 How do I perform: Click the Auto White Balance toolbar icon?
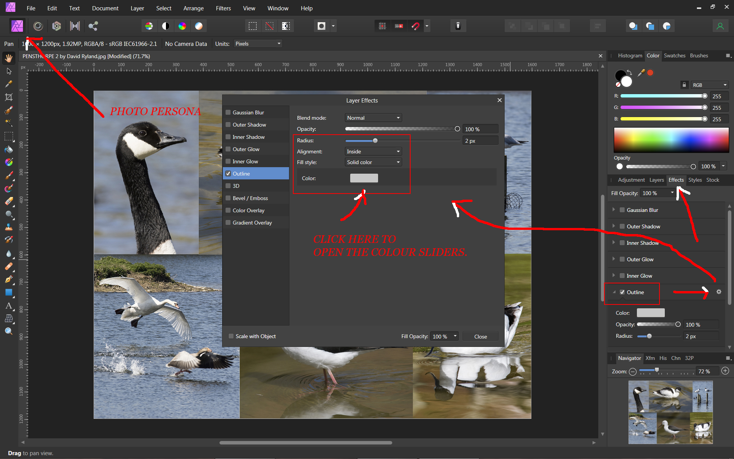(x=199, y=26)
